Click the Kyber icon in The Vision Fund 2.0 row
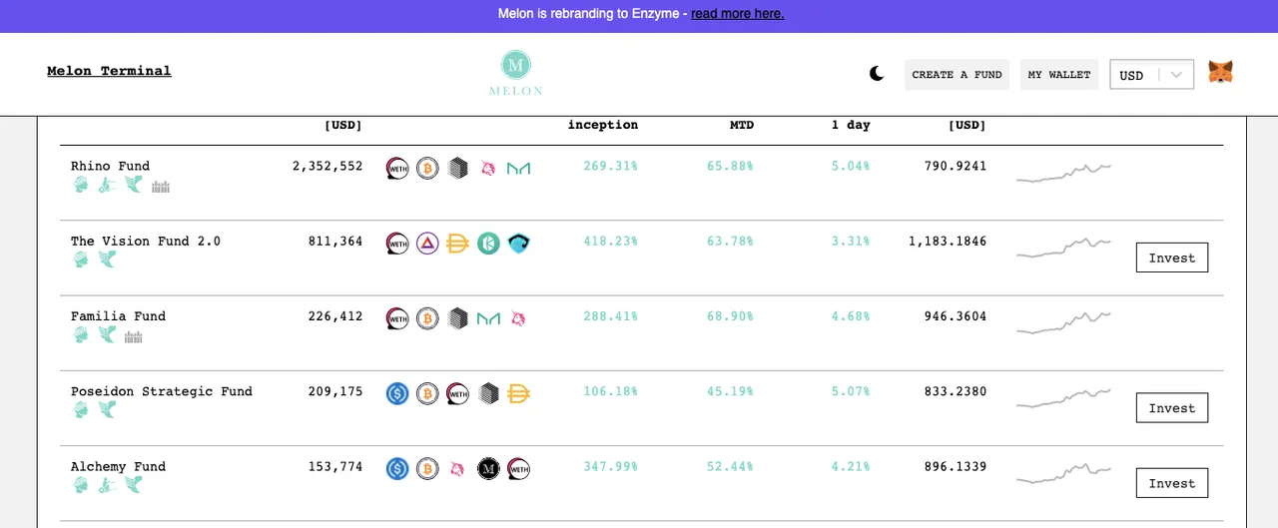Viewport: 1278px width, 528px height. (488, 244)
